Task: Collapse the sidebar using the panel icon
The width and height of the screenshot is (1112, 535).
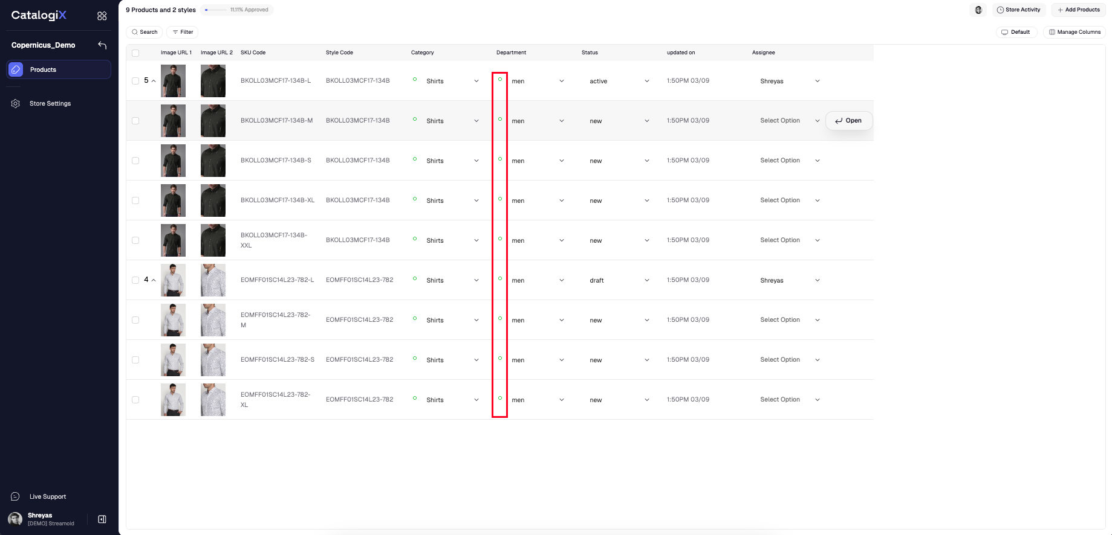Action: click(102, 519)
